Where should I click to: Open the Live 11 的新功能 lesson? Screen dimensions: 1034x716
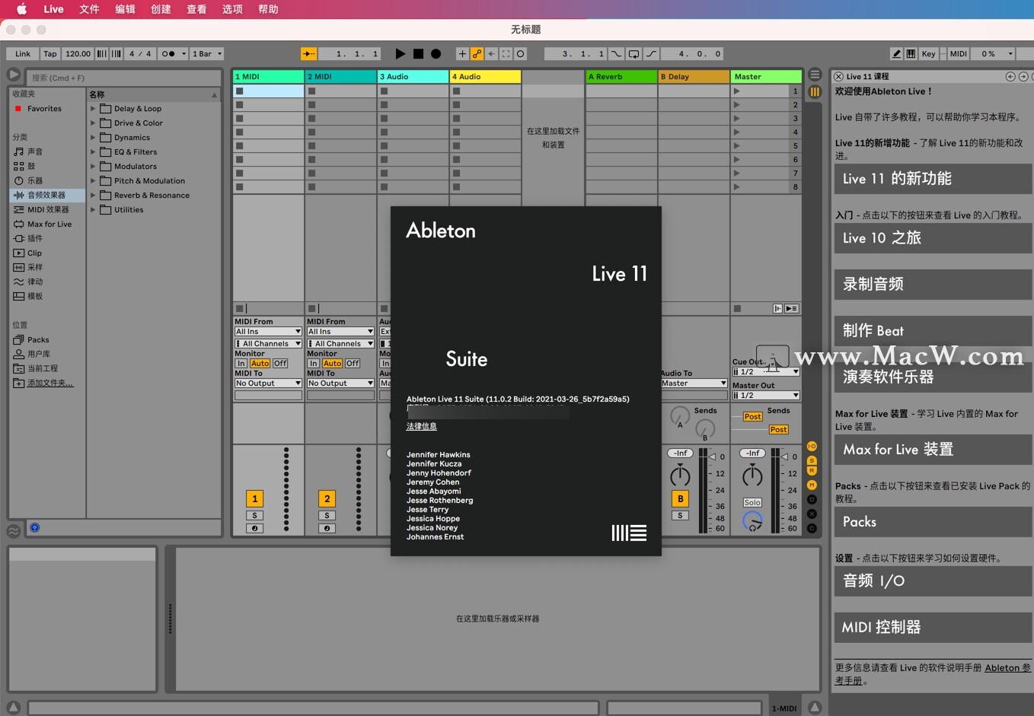(x=933, y=179)
